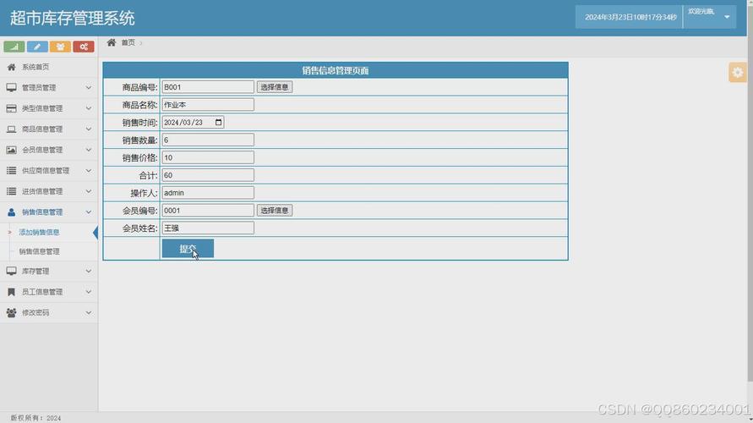The height and width of the screenshot is (423, 753).
Task: Open the user dropdown next to 欢迎光临
Action: [727, 17]
